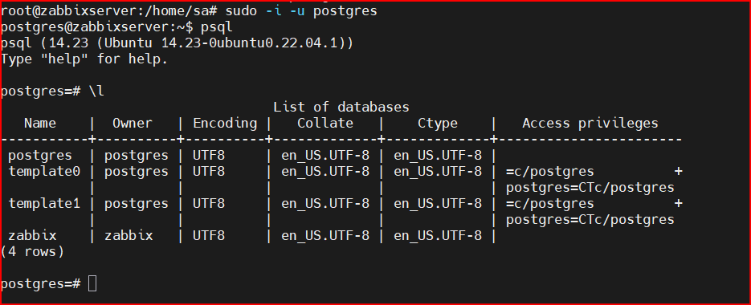This screenshot has height=305, width=751.
Task: Click the "Access privileges" column header
Action: point(590,124)
